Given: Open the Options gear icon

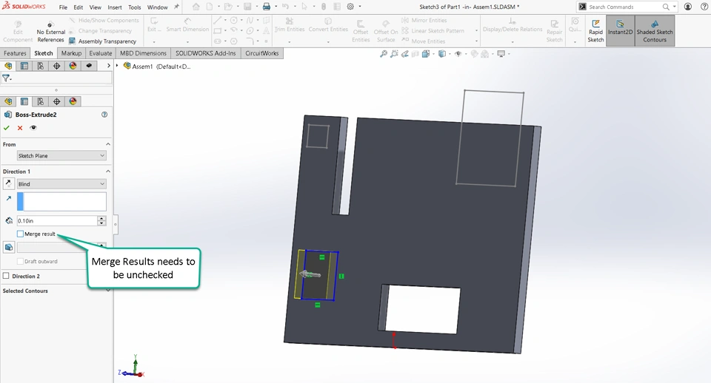Looking at the screenshot, I should tap(350, 7).
